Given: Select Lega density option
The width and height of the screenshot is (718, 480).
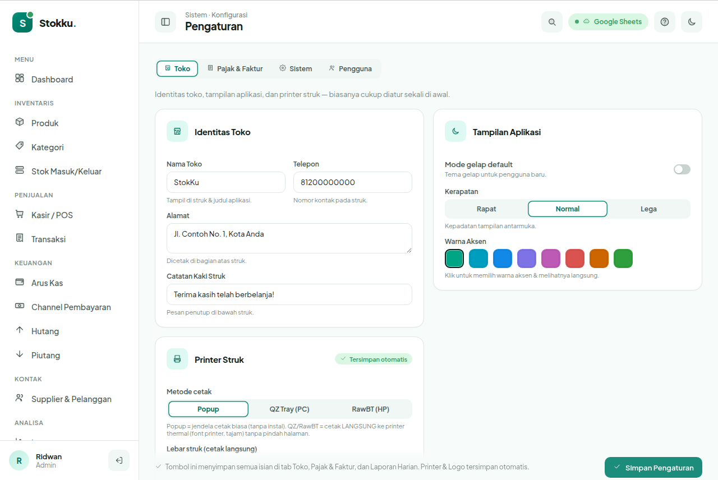Looking at the screenshot, I should 648,209.
